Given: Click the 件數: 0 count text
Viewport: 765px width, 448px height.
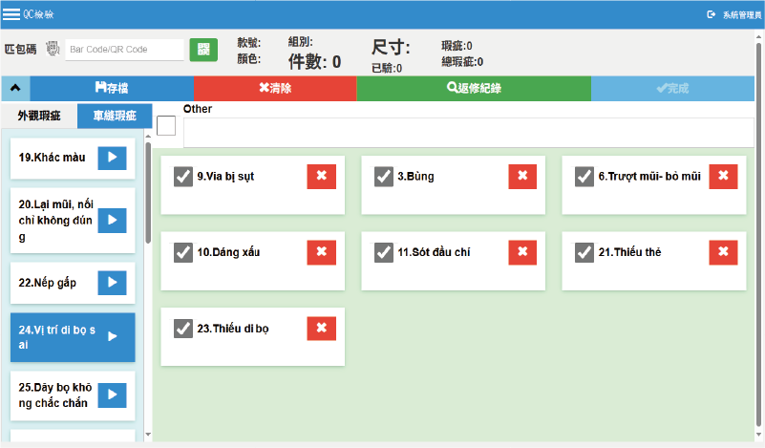Looking at the screenshot, I should [314, 62].
